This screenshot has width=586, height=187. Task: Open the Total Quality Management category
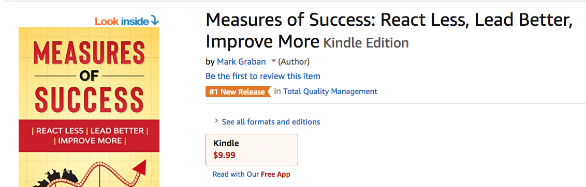pos(330,91)
